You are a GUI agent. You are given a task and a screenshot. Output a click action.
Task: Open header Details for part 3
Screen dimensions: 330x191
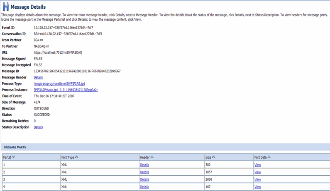point(144,179)
